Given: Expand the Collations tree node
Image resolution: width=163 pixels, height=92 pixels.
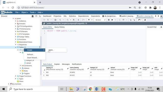Looking at the screenshot, I should (x=16, y=21).
